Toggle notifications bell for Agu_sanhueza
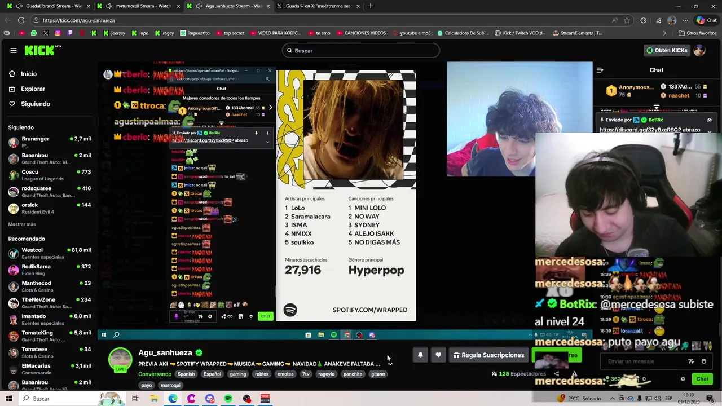 point(420,355)
